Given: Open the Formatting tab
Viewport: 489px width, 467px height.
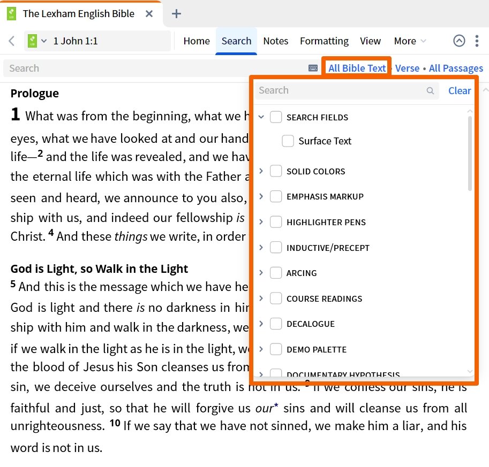Looking at the screenshot, I should click(324, 41).
